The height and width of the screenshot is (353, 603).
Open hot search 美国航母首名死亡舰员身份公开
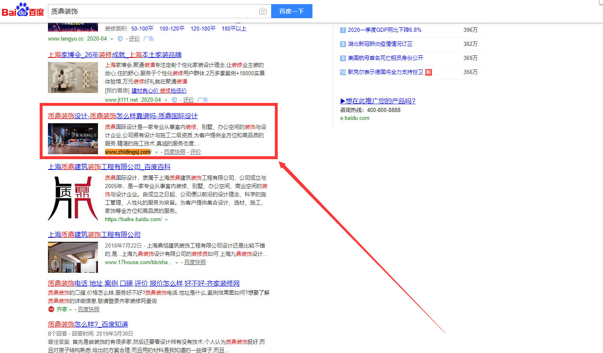click(385, 58)
